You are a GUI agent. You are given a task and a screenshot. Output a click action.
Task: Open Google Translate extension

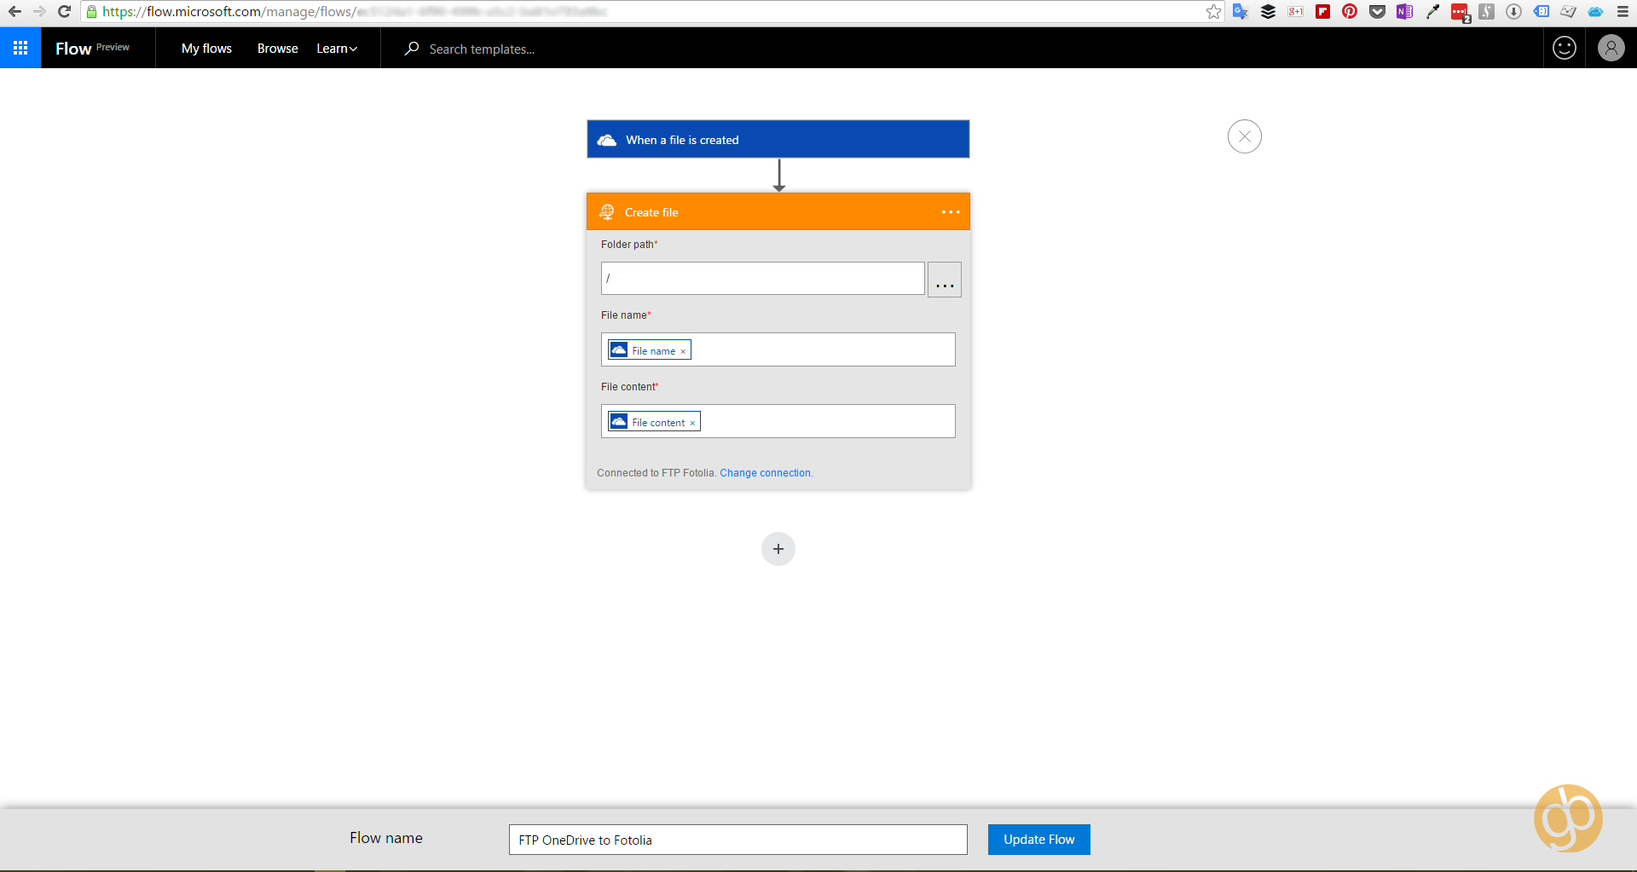(1241, 12)
